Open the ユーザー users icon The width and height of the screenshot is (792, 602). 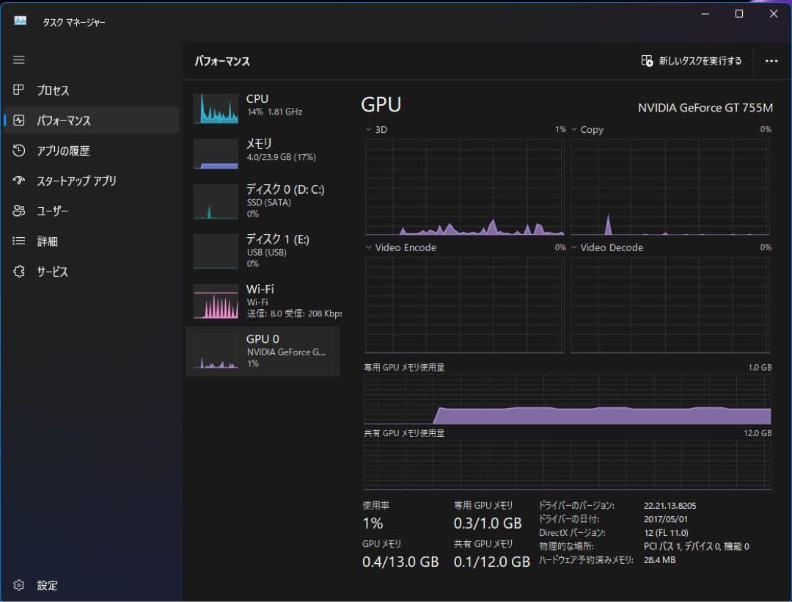click(x=19, y=211)
